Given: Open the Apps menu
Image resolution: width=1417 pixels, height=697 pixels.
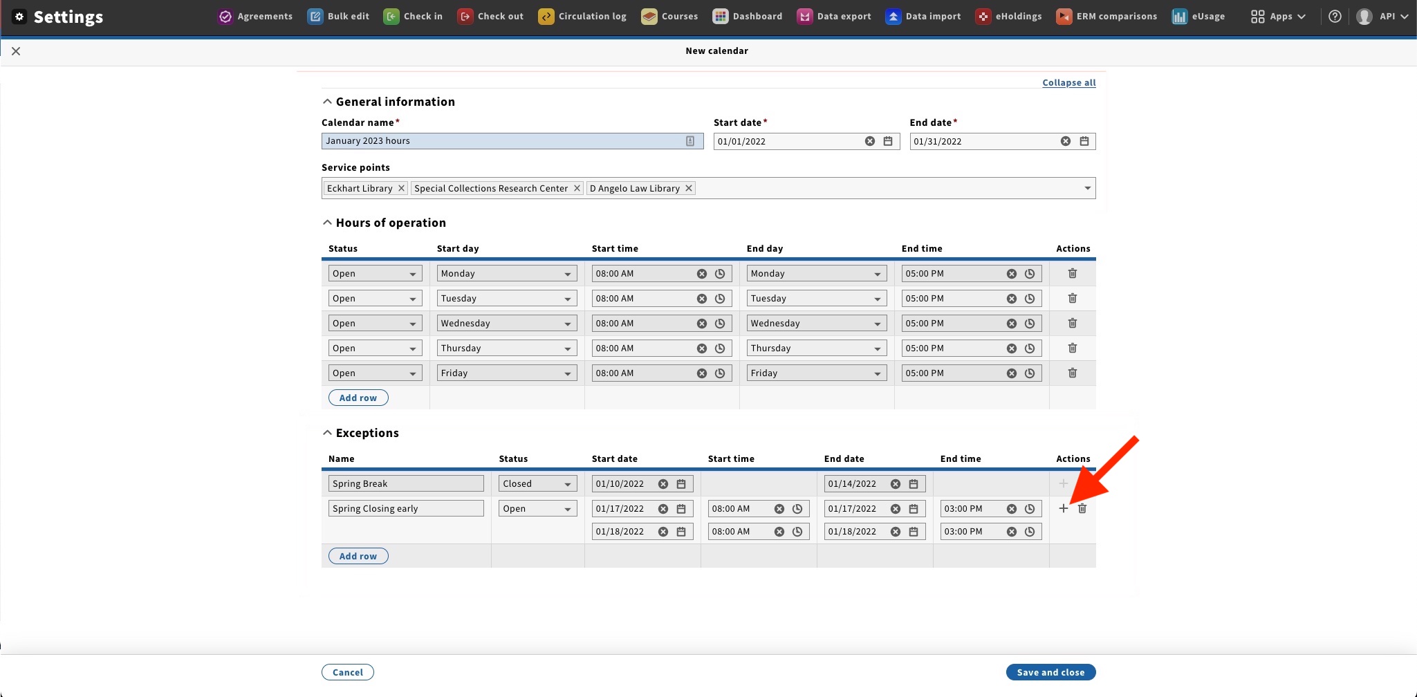Looking at the screenshot, I should 1279,17.
